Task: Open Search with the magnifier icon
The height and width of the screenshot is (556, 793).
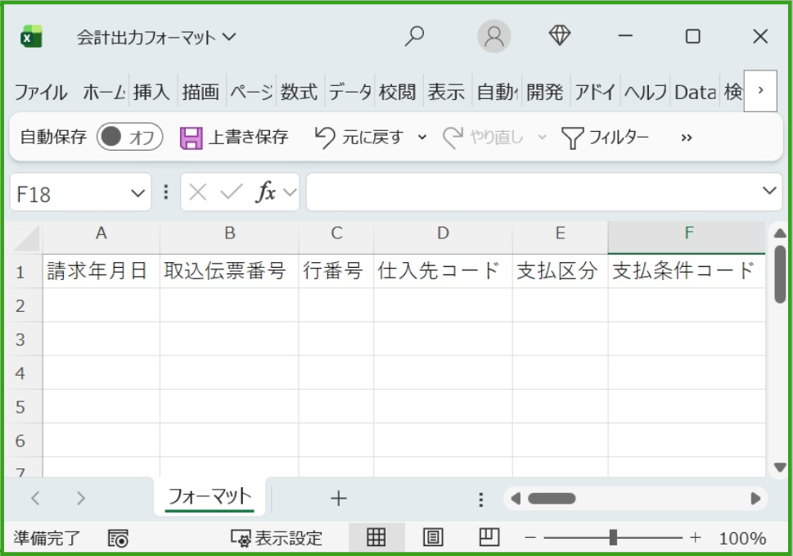Action: pyautogui.click(x=416, y=37)
